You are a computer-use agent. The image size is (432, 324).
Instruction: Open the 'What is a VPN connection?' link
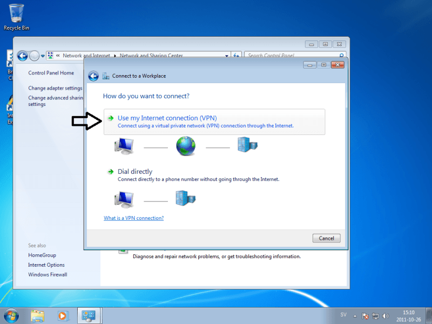click(133, 218)
